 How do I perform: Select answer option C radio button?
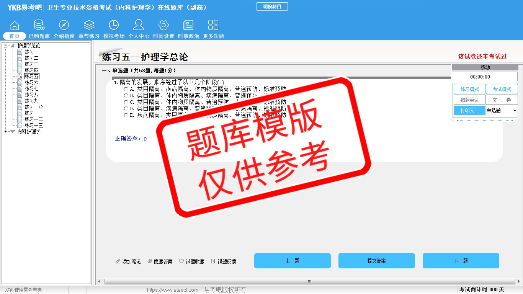point(126,102)
